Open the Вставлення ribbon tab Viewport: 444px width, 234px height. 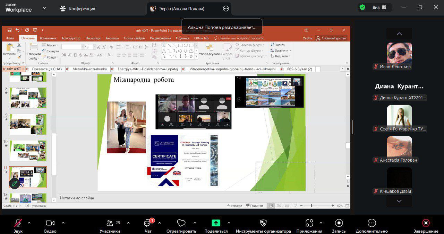48,38
